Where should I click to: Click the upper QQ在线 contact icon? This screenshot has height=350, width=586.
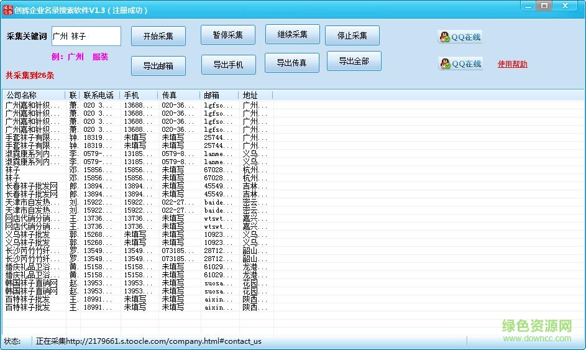point(460,37)
